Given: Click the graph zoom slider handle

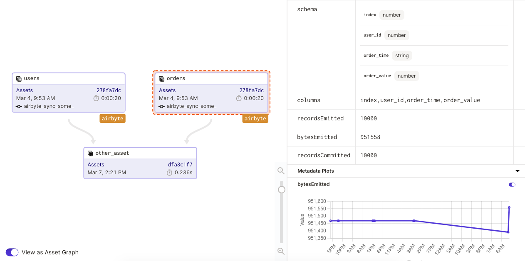Looking at the screenshot, I should (282, 190).
